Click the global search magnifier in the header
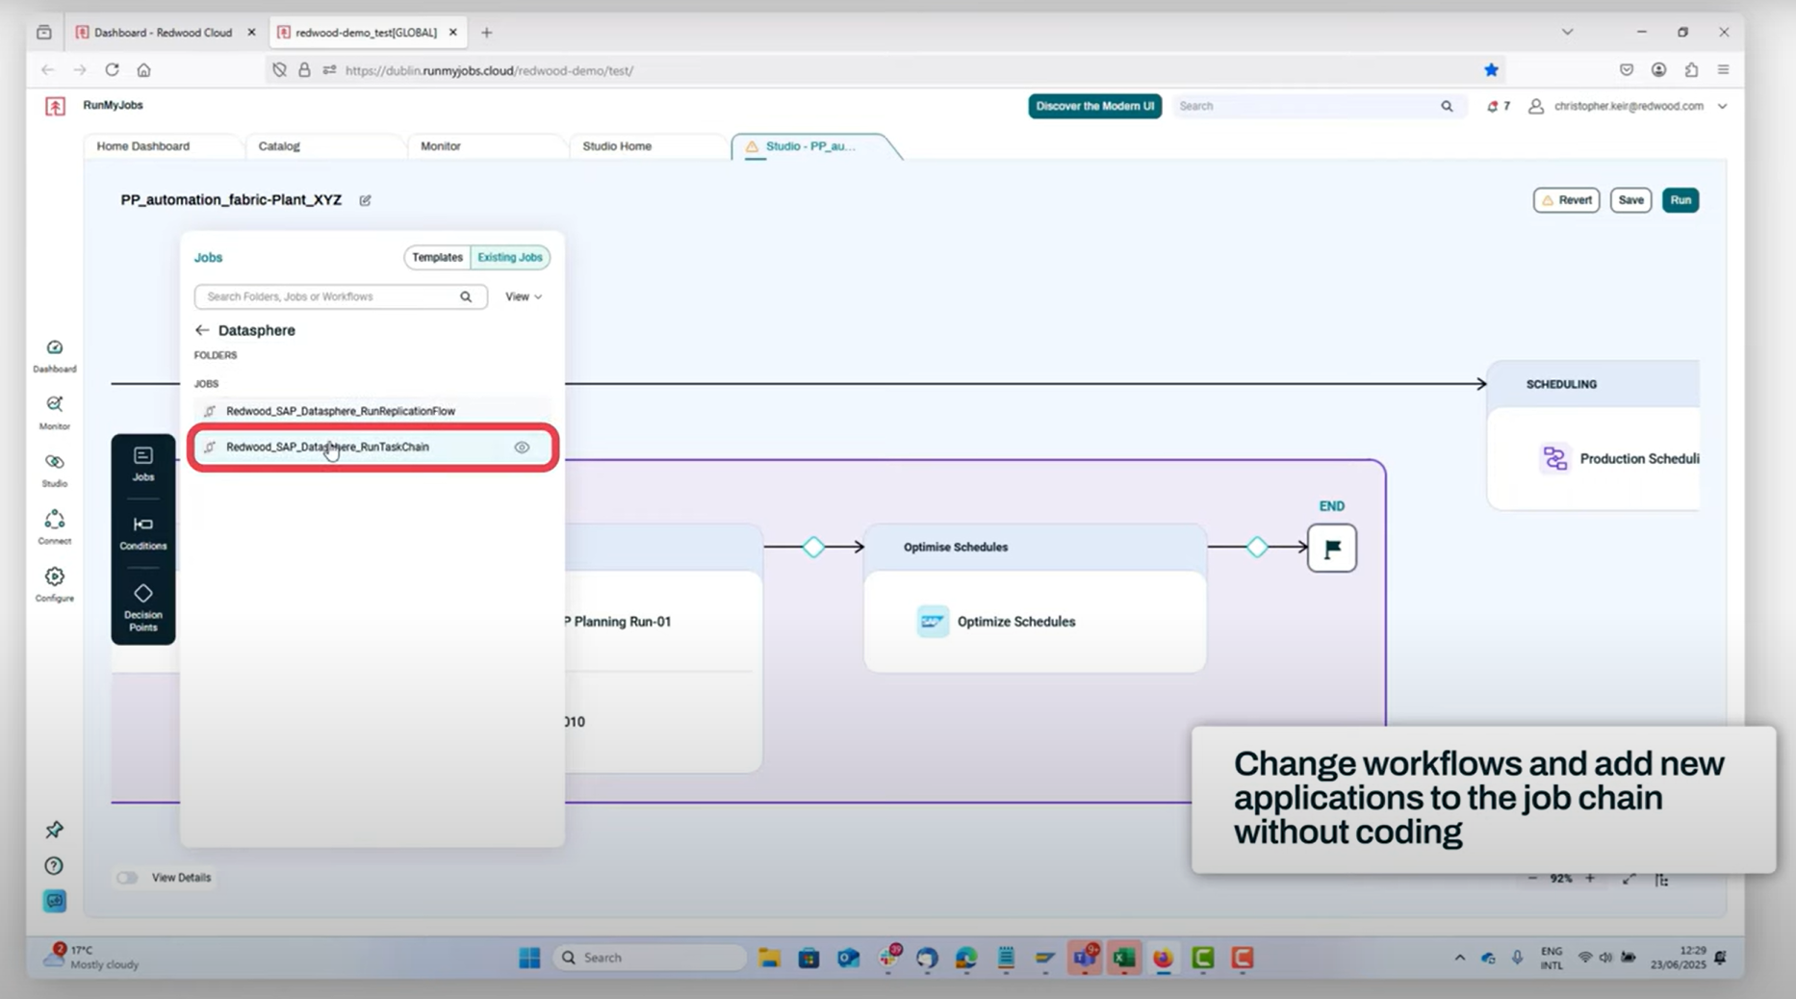Image resolution: width=1796 pixels, height=999 pixels. (1447, 106)
